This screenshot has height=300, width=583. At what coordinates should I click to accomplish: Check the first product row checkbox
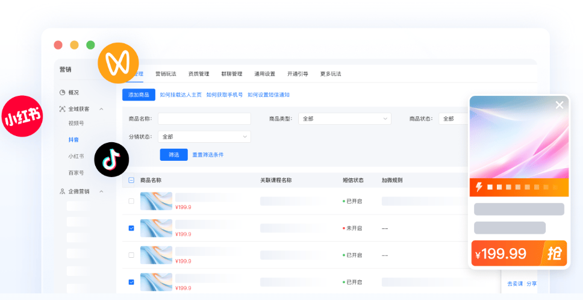click(131, 201)
